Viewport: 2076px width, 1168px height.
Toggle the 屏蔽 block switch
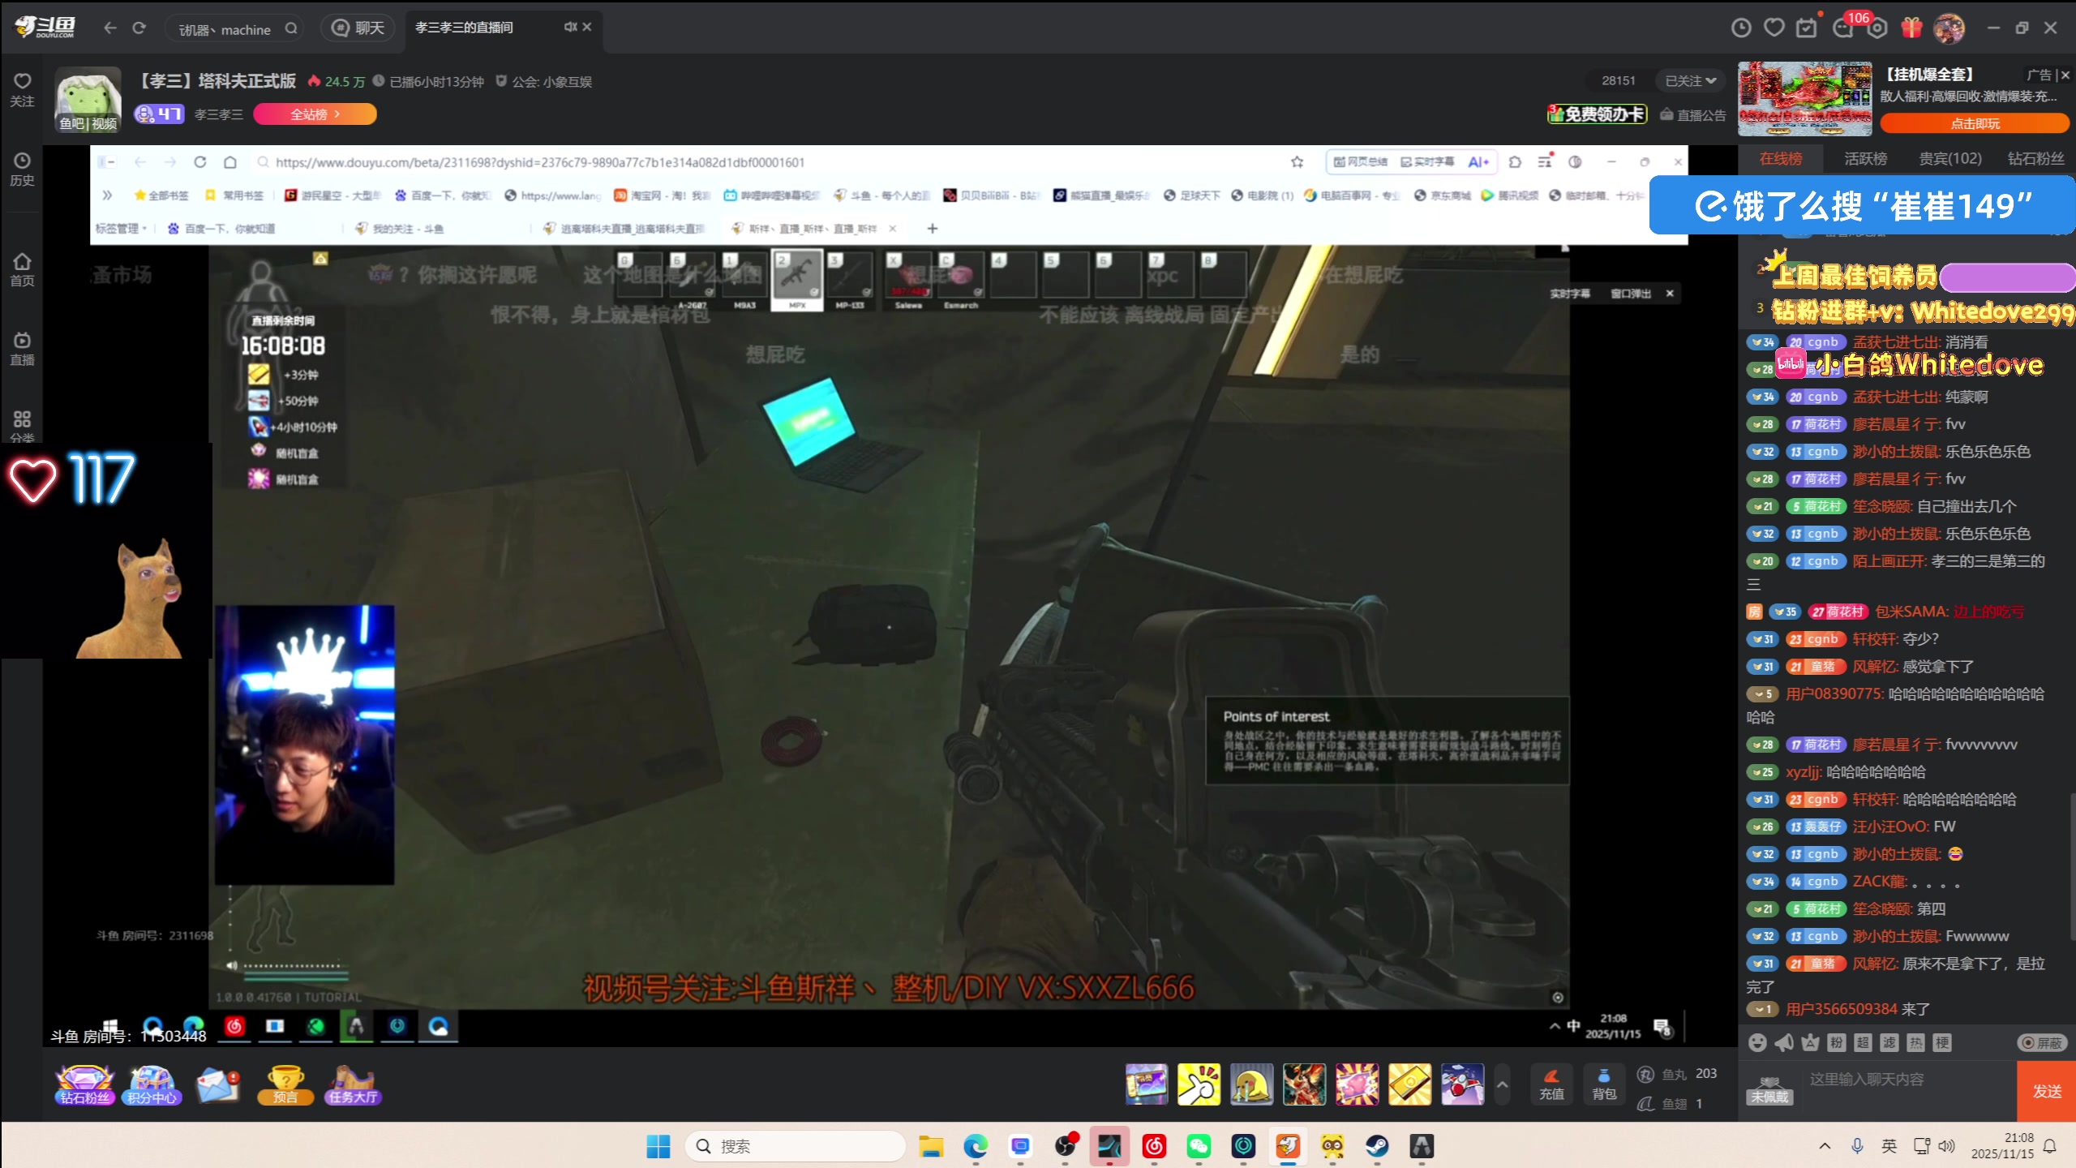[2042, 1043]
